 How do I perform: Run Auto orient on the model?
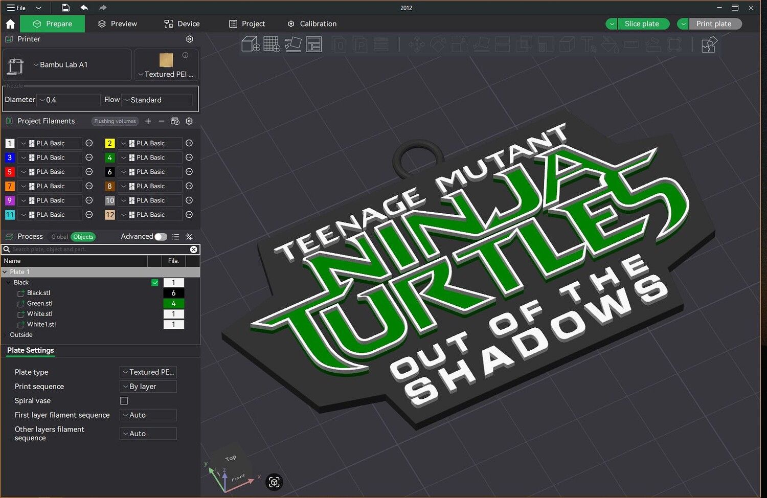[x=292, y=44]
